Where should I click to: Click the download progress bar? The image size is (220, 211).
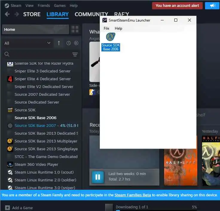click(156, 210)
